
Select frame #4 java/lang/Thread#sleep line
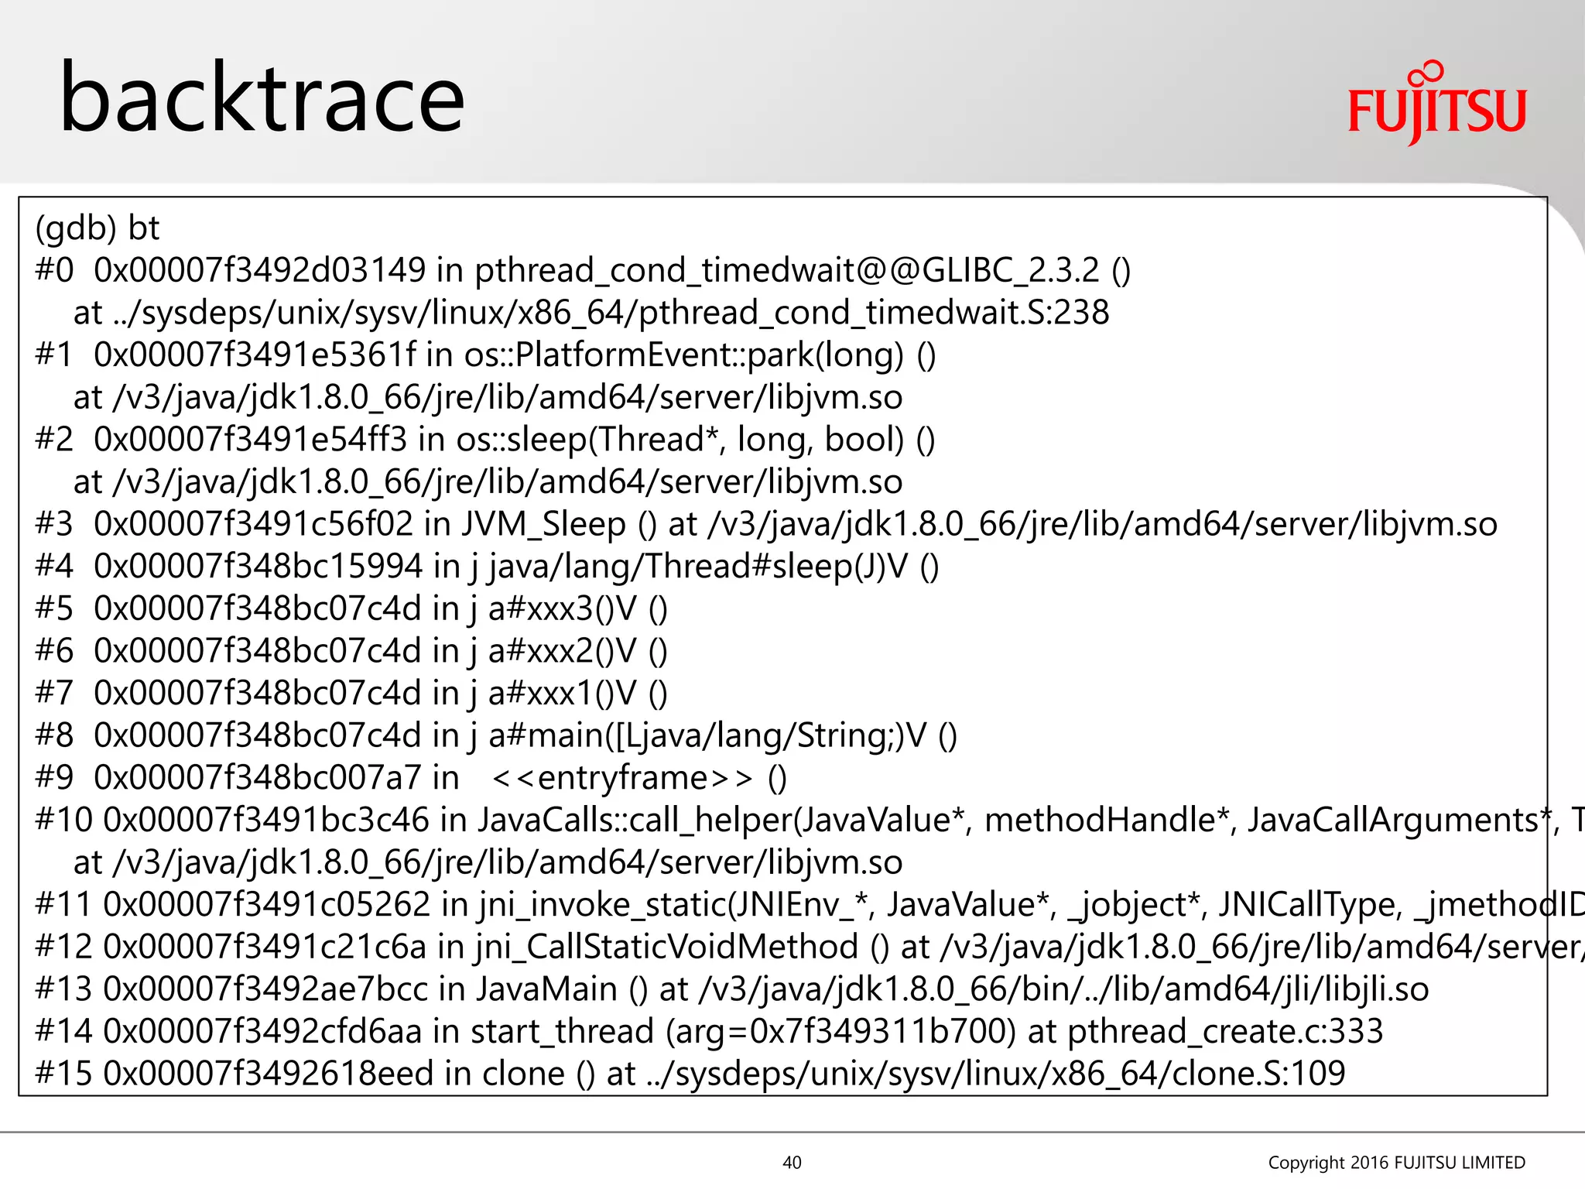(x=487, y=566)
